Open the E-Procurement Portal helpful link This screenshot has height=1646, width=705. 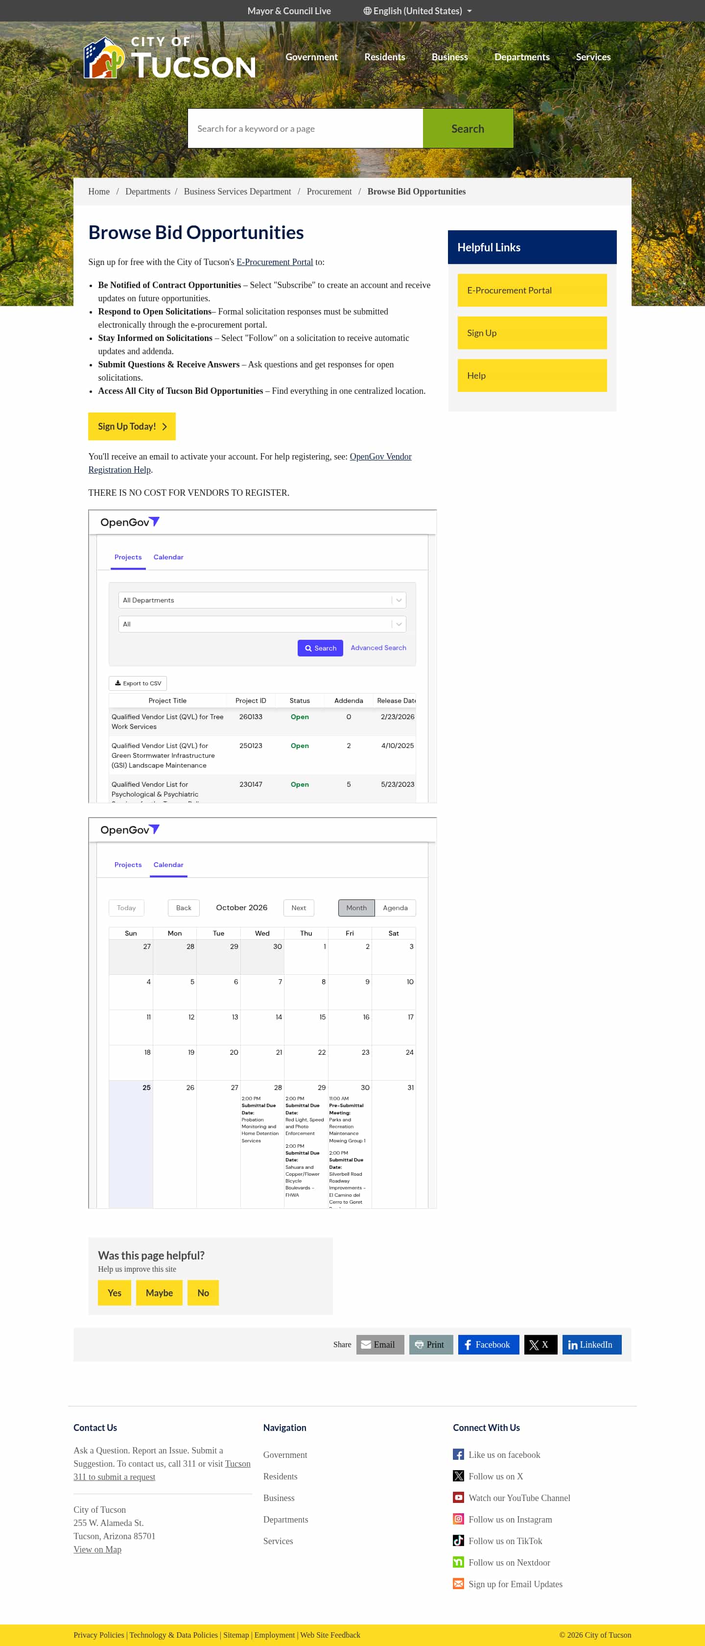pos(532,290)
